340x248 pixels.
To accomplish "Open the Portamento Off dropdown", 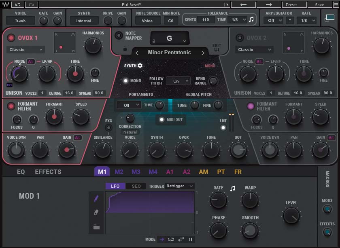I will tap(129, 105).
